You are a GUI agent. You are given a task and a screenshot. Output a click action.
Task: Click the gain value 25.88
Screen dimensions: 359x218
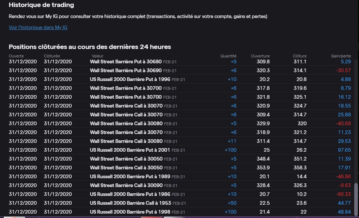344,115
